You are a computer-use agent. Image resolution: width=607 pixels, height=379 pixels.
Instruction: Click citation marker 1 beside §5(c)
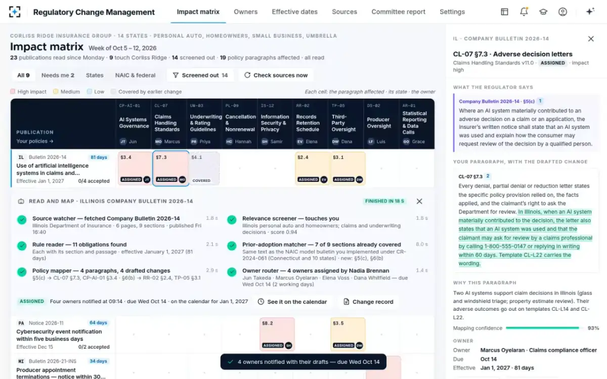coord(540,101)
